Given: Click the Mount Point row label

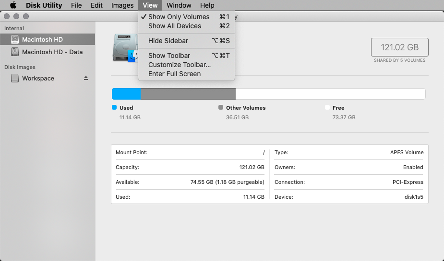Looking at the screenshot, I should [132, 152].
